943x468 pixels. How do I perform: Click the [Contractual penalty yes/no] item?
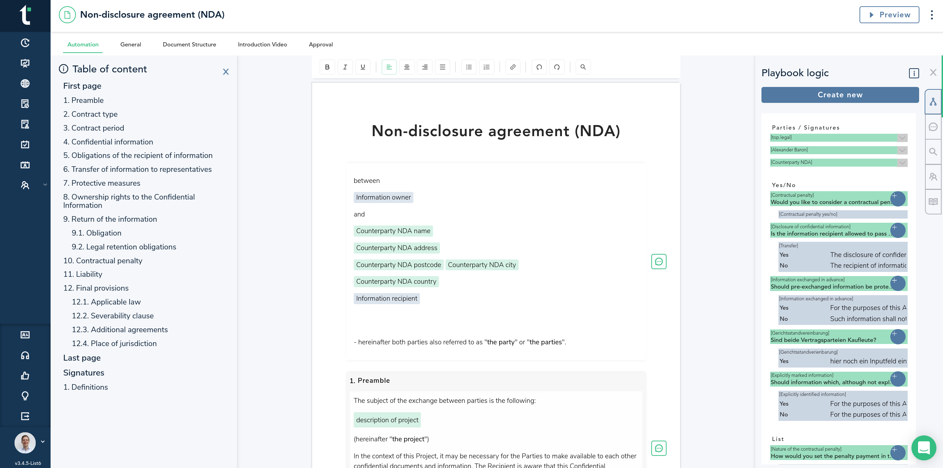tap(843, 214)
